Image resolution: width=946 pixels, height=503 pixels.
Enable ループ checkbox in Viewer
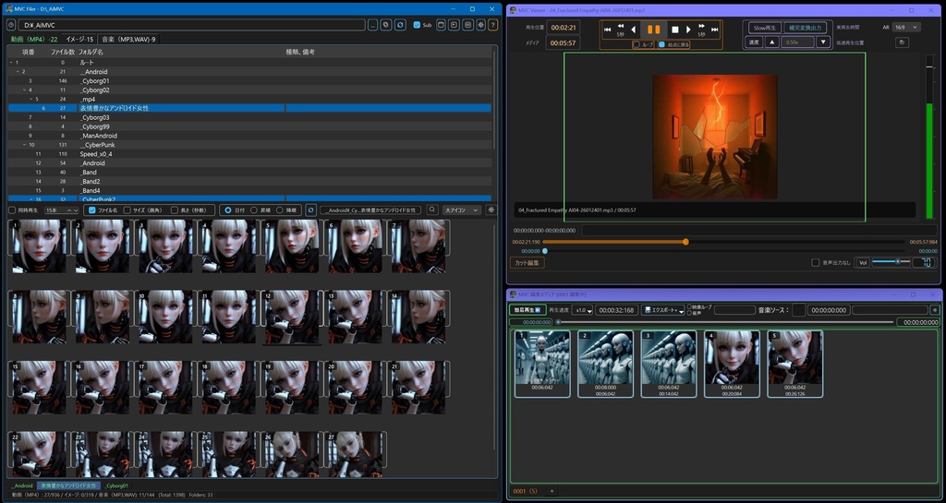point(637,44)
